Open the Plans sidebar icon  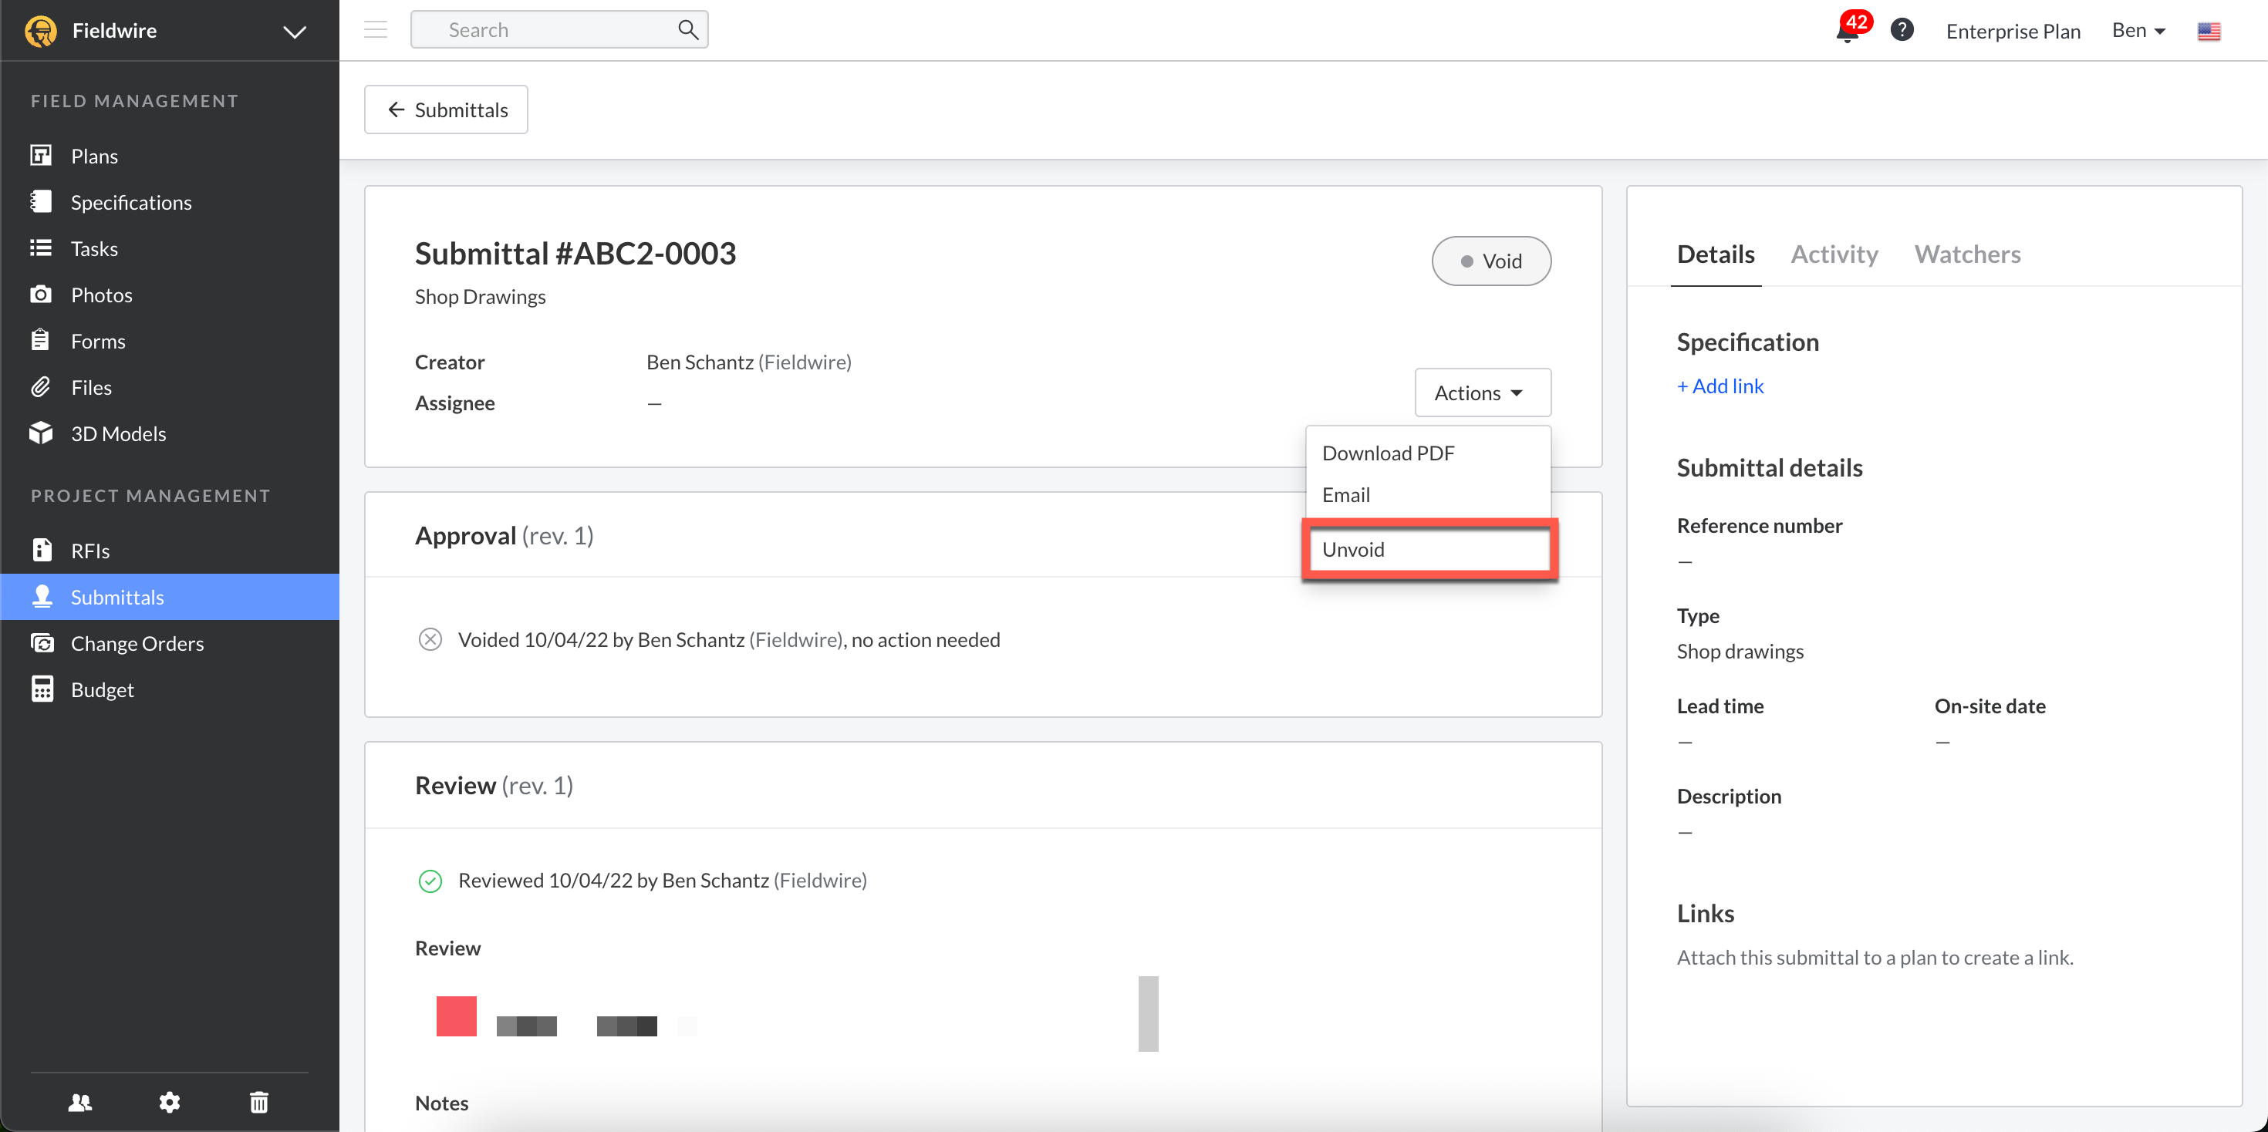coord(40,156)
